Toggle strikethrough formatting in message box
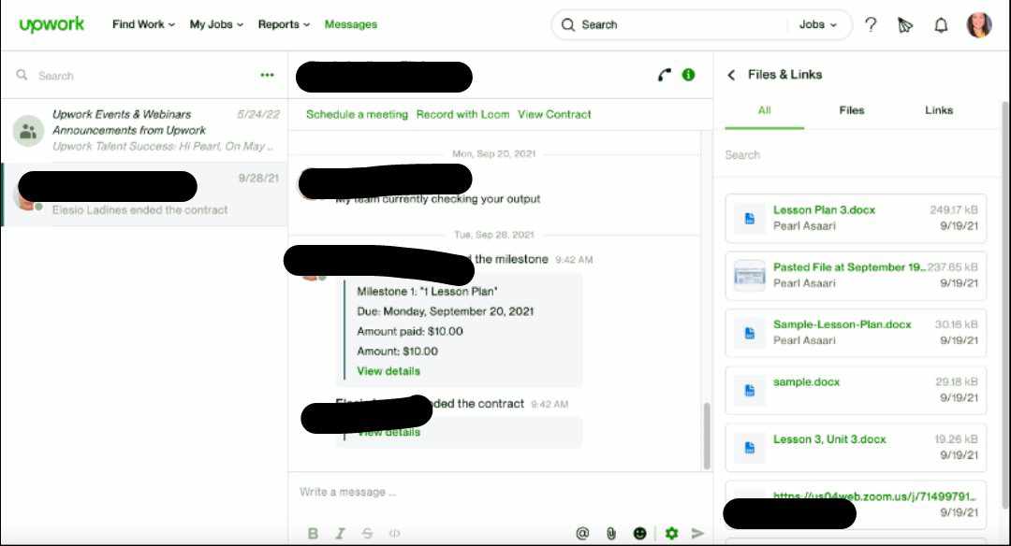 (367, 533)
